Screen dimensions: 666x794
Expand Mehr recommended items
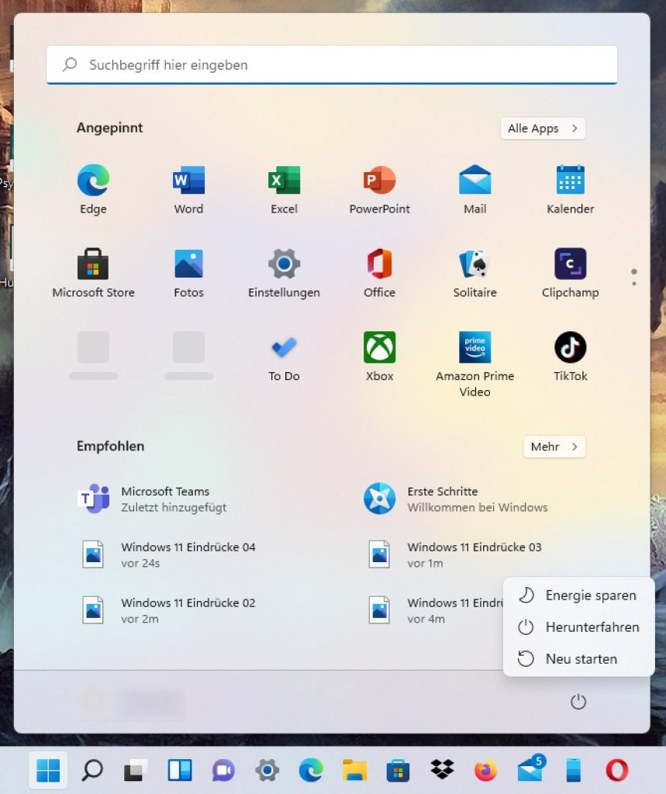click(x=554, y=447)
